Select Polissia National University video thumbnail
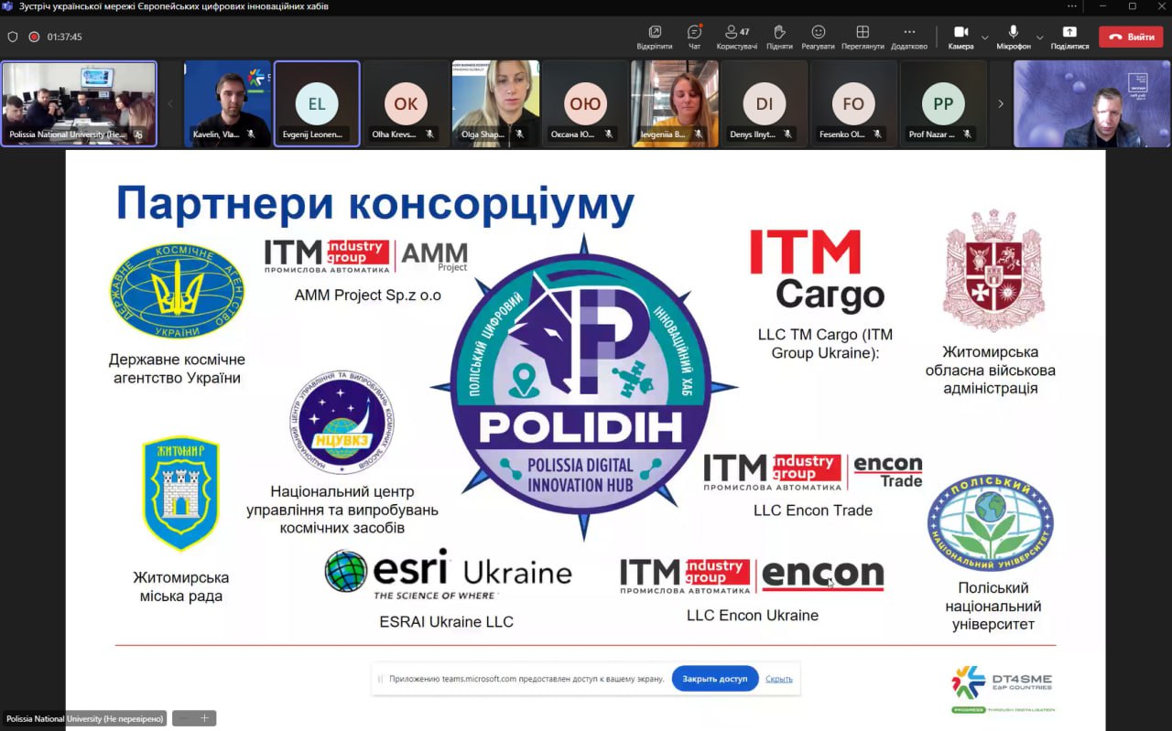The image size is (1172, 731). [x=79, y=103]
